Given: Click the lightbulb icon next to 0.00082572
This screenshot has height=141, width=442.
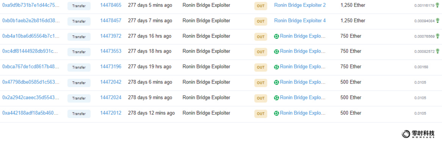Looking at the screenshot, I should click(x=438, y=51).
